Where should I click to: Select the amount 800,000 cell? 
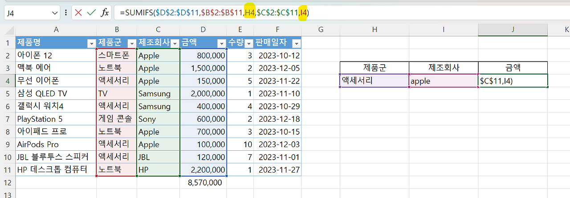pyautogui.click(x=204, y=56)
